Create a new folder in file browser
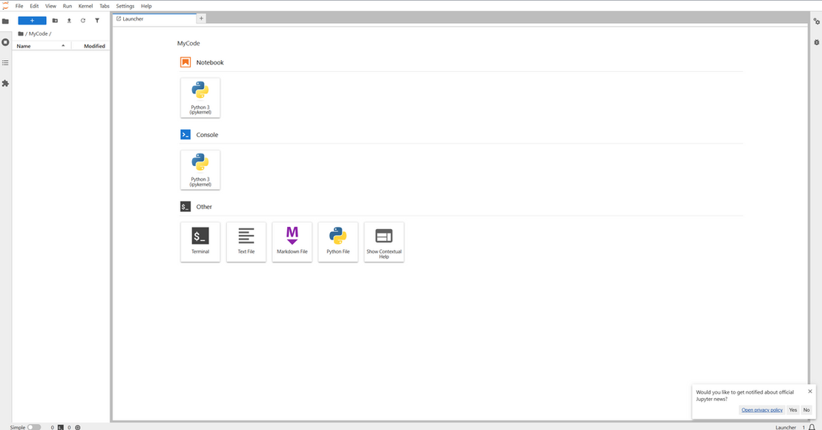 pyautogui.click(x=55, y=21)
